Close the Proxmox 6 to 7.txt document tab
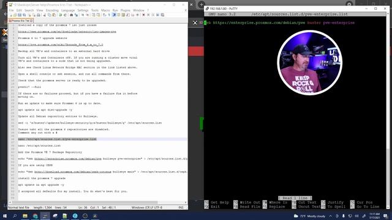This screenshot has width=392, height=220. [x=31, y=21]
